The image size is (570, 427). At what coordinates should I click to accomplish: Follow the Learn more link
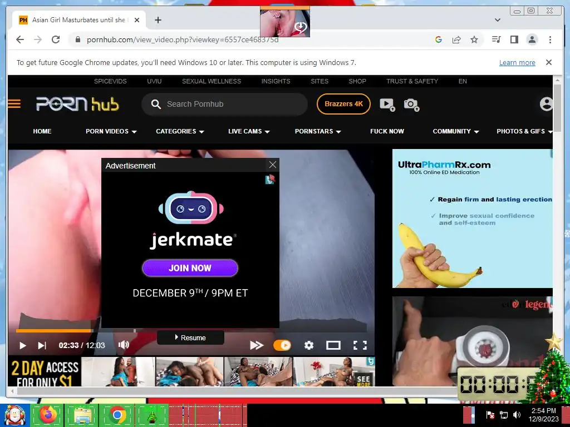point(517,62)
